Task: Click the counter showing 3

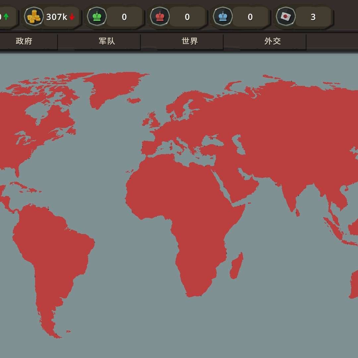Action: click(313, 17)
